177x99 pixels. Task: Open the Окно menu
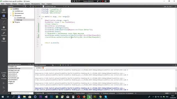pyautogui.click(x=43, y=4)
